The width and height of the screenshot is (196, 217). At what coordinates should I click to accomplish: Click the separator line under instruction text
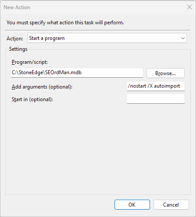click(98, 30)
